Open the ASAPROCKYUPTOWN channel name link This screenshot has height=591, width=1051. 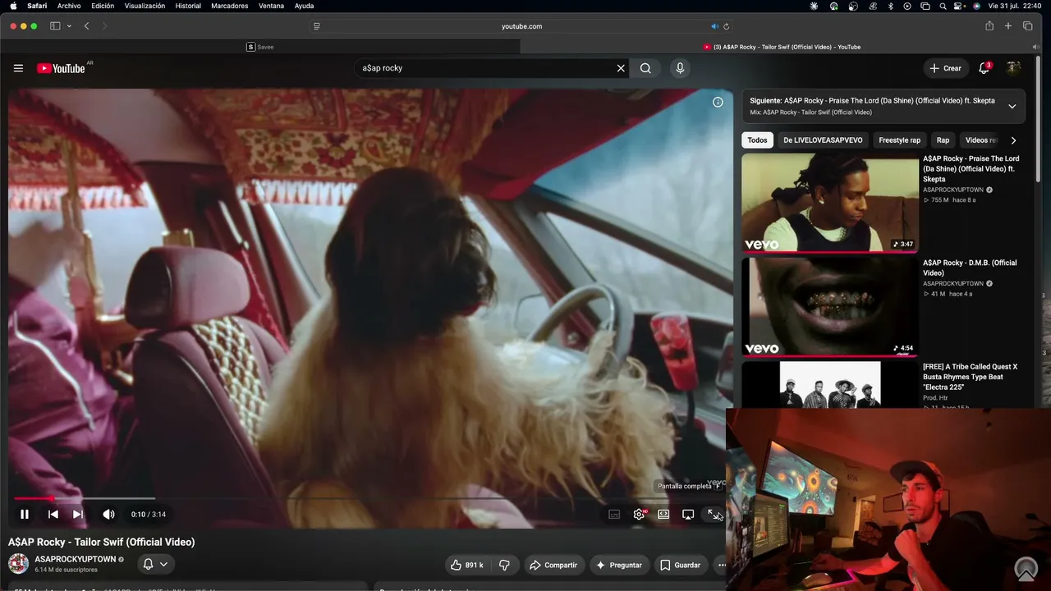tap(76, 559)
